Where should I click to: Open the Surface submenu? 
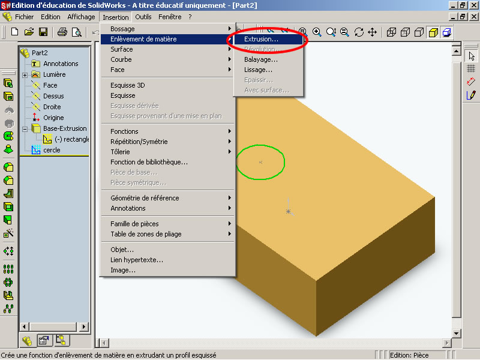coord(168,49)
